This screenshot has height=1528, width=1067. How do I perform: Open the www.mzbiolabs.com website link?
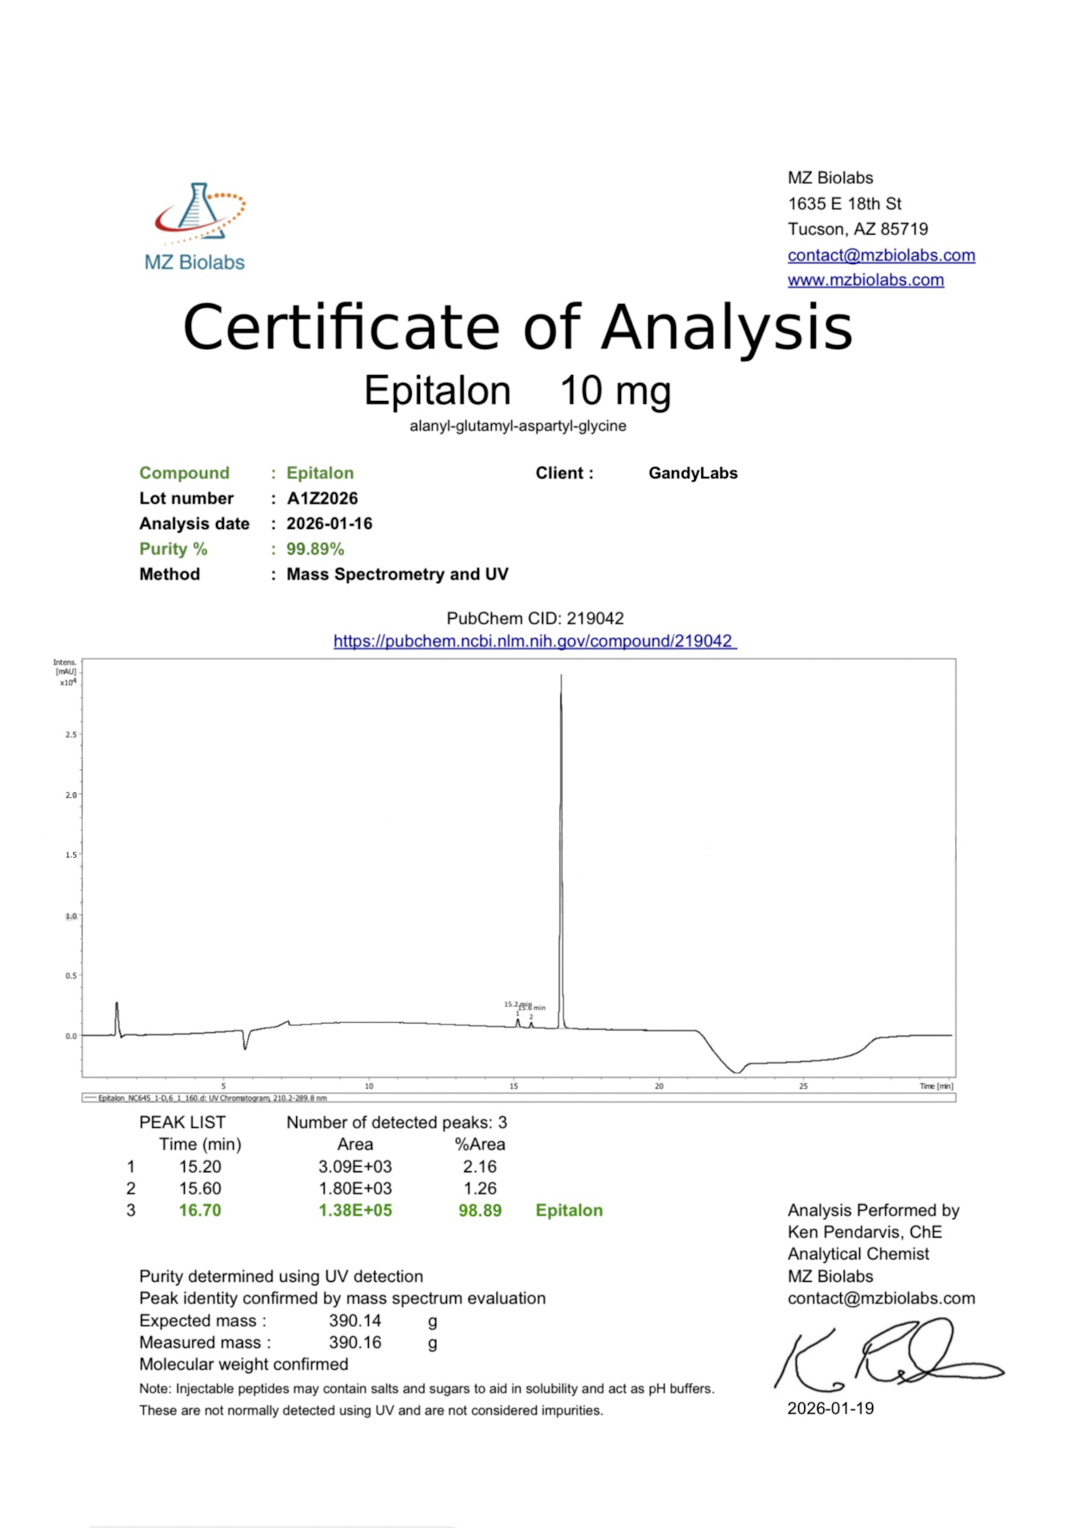pyautogui.click(x=865, y=280)
